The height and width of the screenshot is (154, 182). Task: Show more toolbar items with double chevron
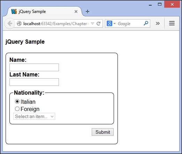[x=158, y=23]
